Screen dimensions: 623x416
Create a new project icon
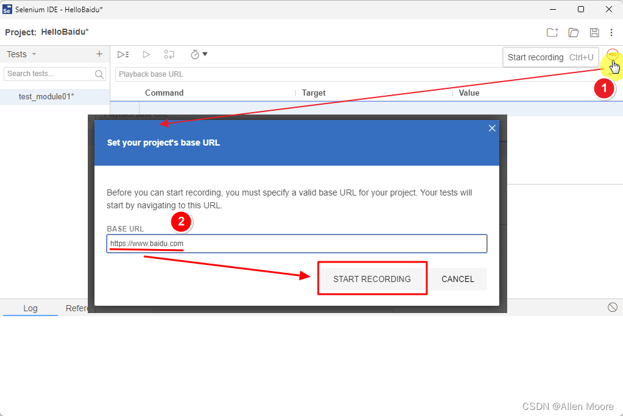point(552,32)
